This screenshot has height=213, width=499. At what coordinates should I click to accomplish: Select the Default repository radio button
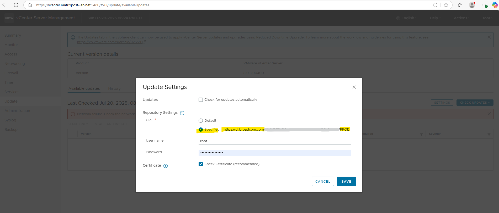click(x=201, y=121)
